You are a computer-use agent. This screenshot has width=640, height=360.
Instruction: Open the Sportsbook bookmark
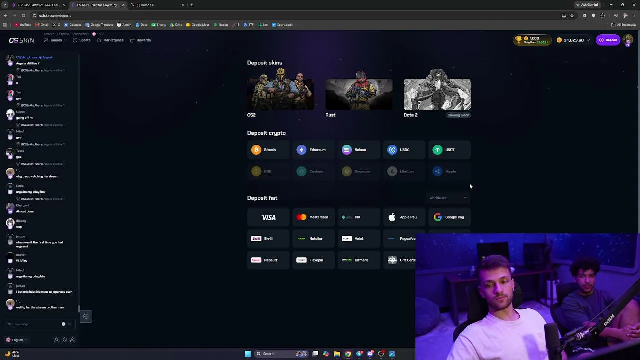point(282,25)
